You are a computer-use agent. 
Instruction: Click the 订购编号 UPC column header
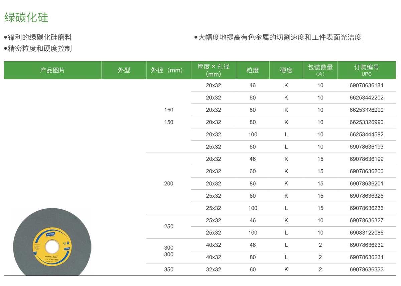[x=367, y=70]
